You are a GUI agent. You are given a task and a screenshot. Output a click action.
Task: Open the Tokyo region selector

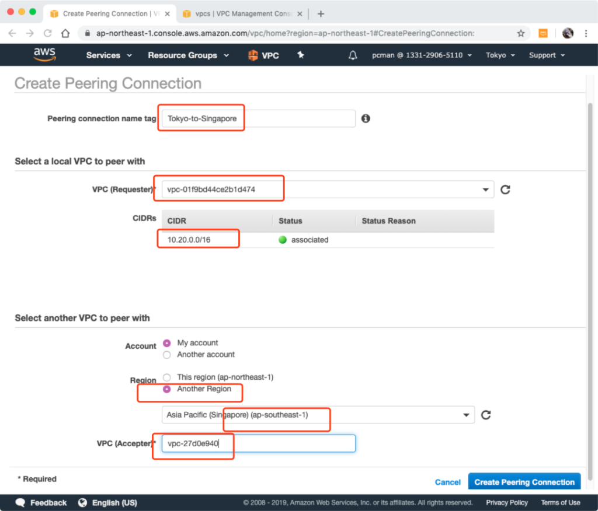click(x=500, y=55)
